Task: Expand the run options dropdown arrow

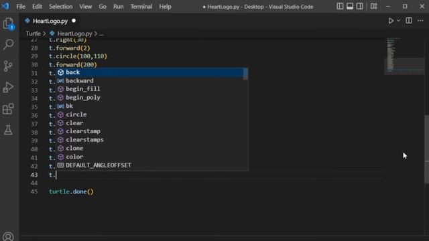Action: click(398, 21)
